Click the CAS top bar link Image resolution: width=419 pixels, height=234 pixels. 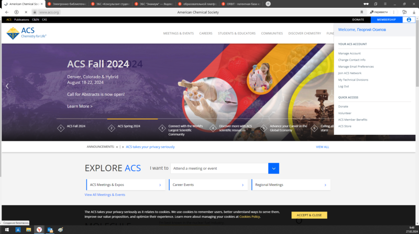45,20
